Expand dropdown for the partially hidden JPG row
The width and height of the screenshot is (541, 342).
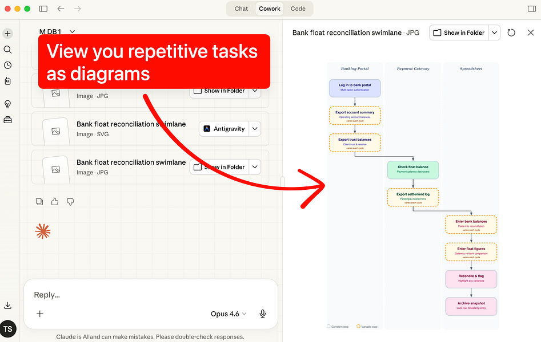255,91
